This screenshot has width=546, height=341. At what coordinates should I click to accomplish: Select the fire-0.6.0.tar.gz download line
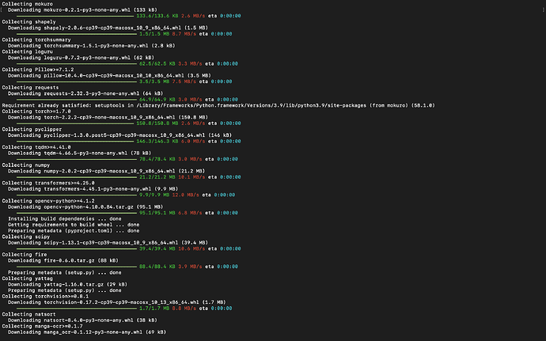tap(63, 260)
